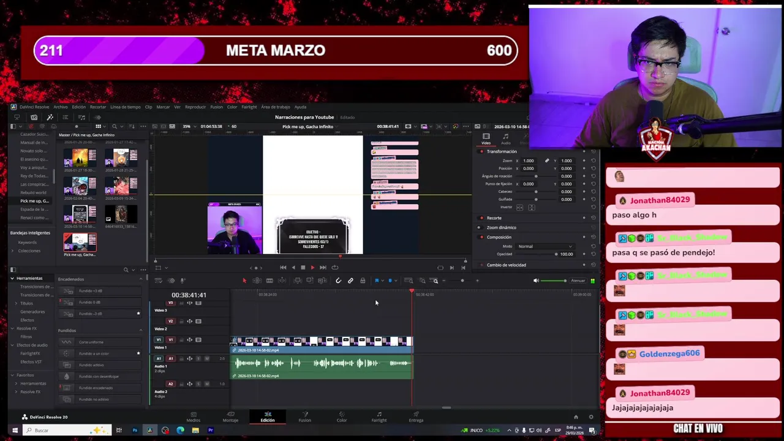Image resolution: width=784 pixels, height=441 pixels.
Task: Open the Effects magic wand icon
Action: tap(50, 118)
